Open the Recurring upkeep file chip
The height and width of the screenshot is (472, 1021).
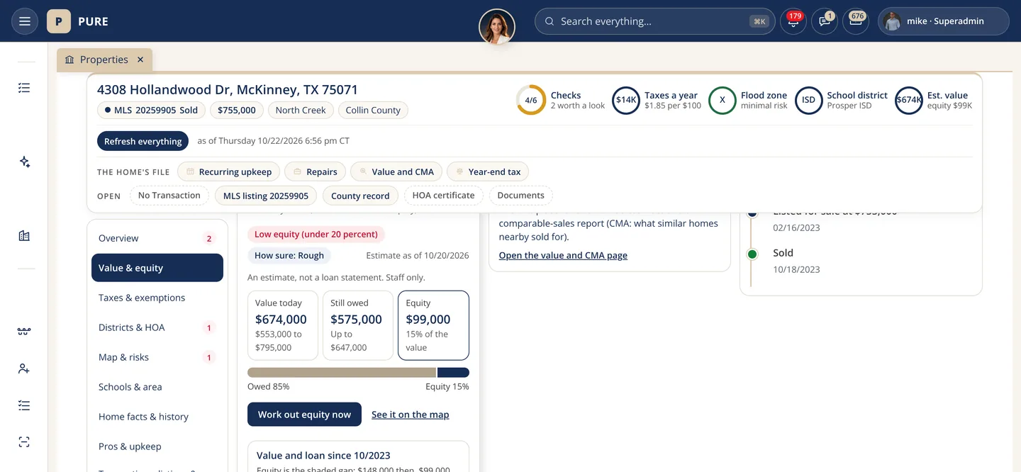click(x=228, y=172)
